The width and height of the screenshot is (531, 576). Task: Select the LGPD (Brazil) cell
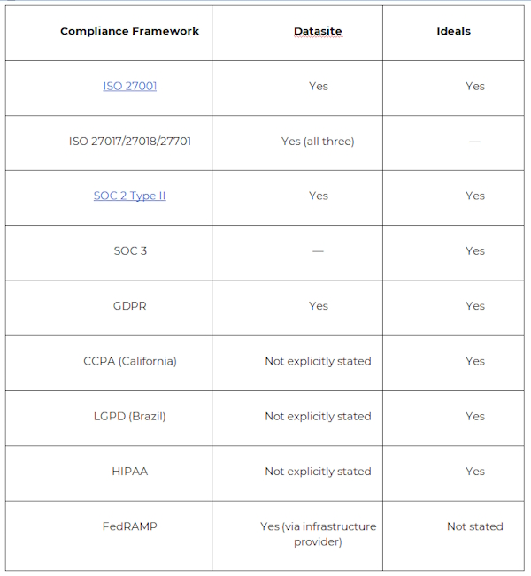click(130, 416)
